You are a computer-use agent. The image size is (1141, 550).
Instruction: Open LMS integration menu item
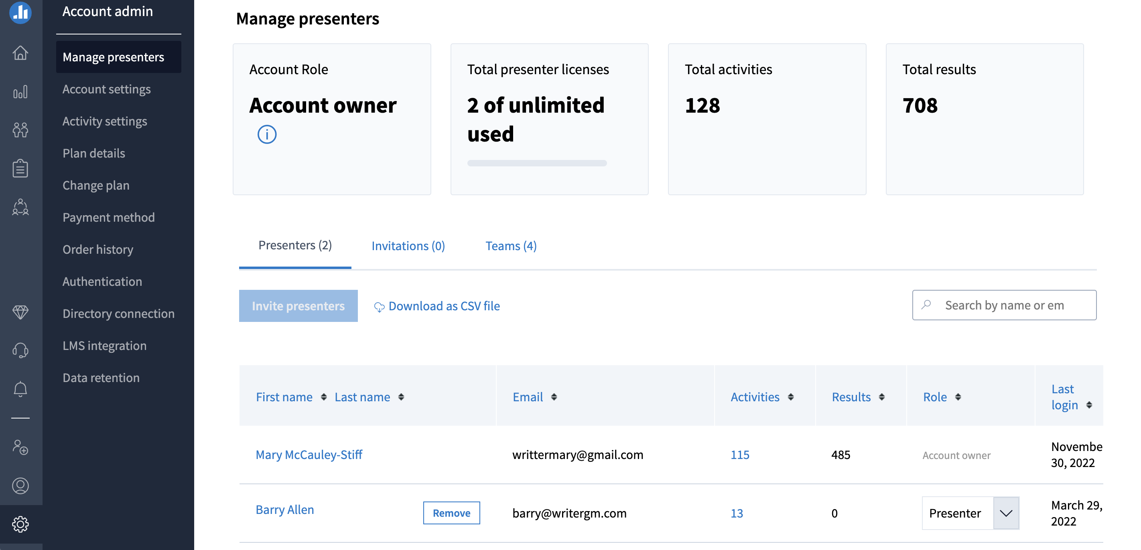coord(105,346)
